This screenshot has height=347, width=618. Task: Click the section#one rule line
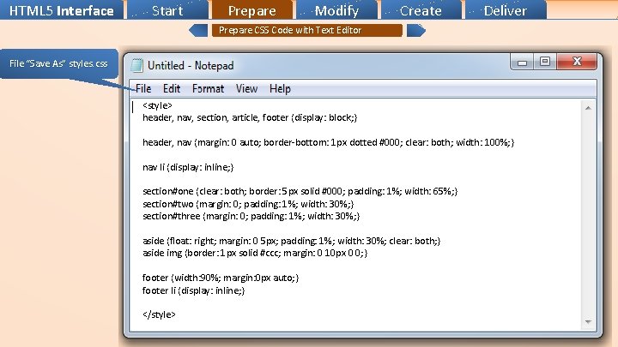[300, 192]
